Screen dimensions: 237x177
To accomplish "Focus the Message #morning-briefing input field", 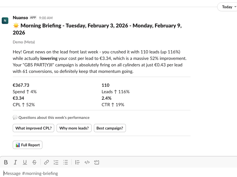I will tap(118, 173).
